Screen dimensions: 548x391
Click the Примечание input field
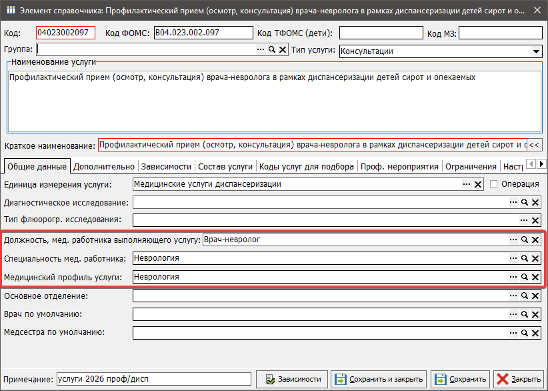tap(154, 379)
